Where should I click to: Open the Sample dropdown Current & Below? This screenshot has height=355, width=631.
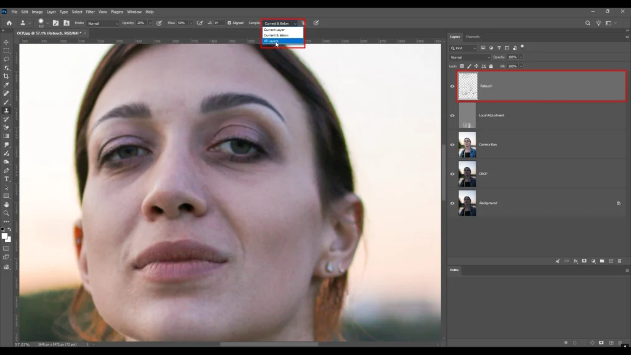pyautogui.click(x=280, y=23)
